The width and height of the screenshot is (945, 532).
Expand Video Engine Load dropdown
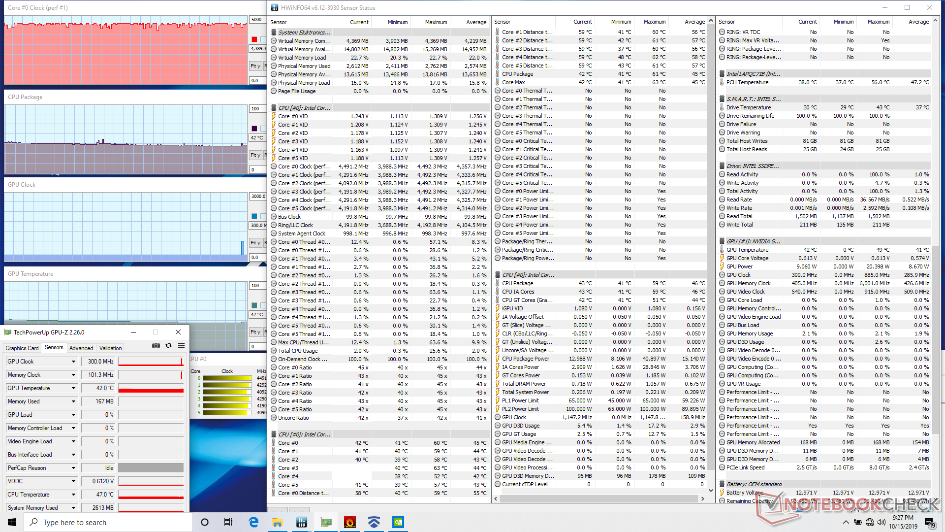(x=73, y=441)
